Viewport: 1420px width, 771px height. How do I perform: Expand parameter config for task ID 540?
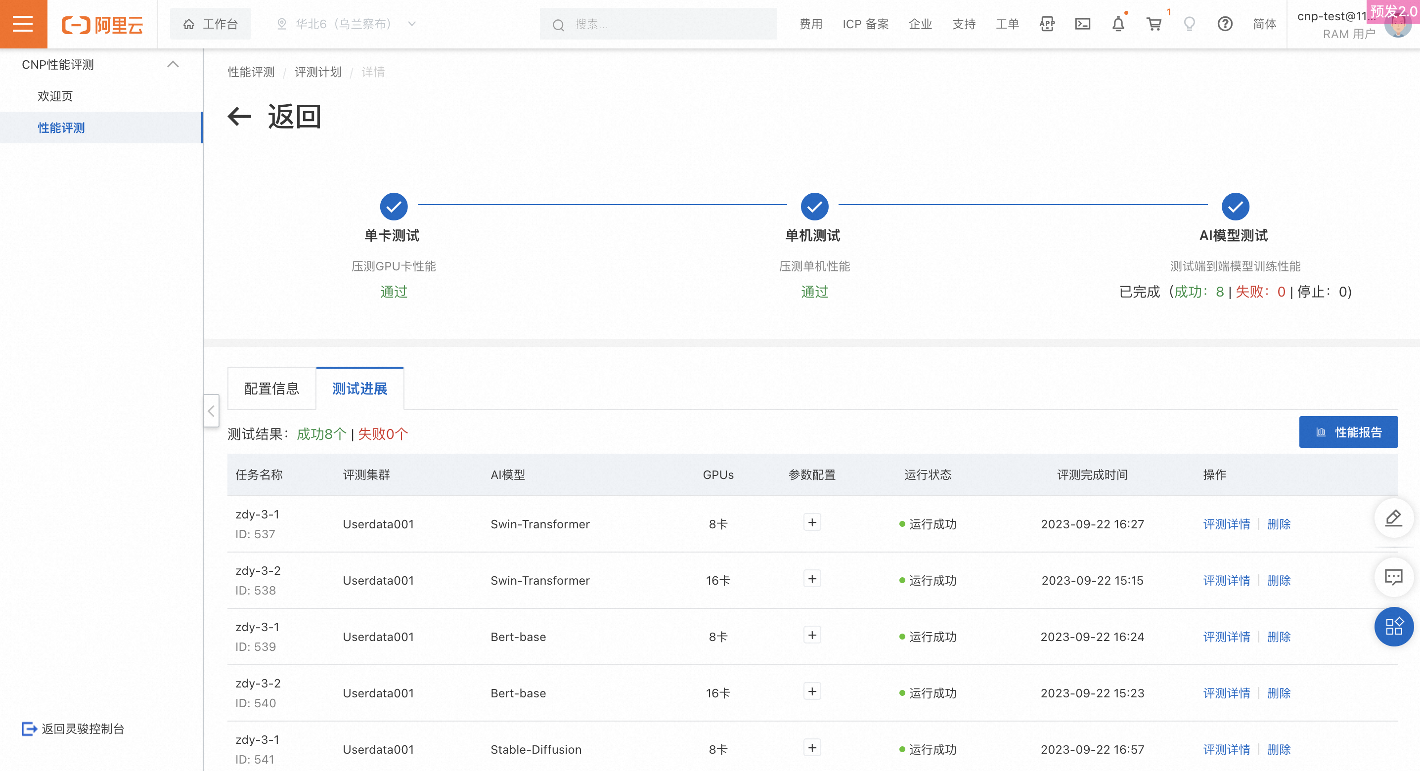click(811, 691)
